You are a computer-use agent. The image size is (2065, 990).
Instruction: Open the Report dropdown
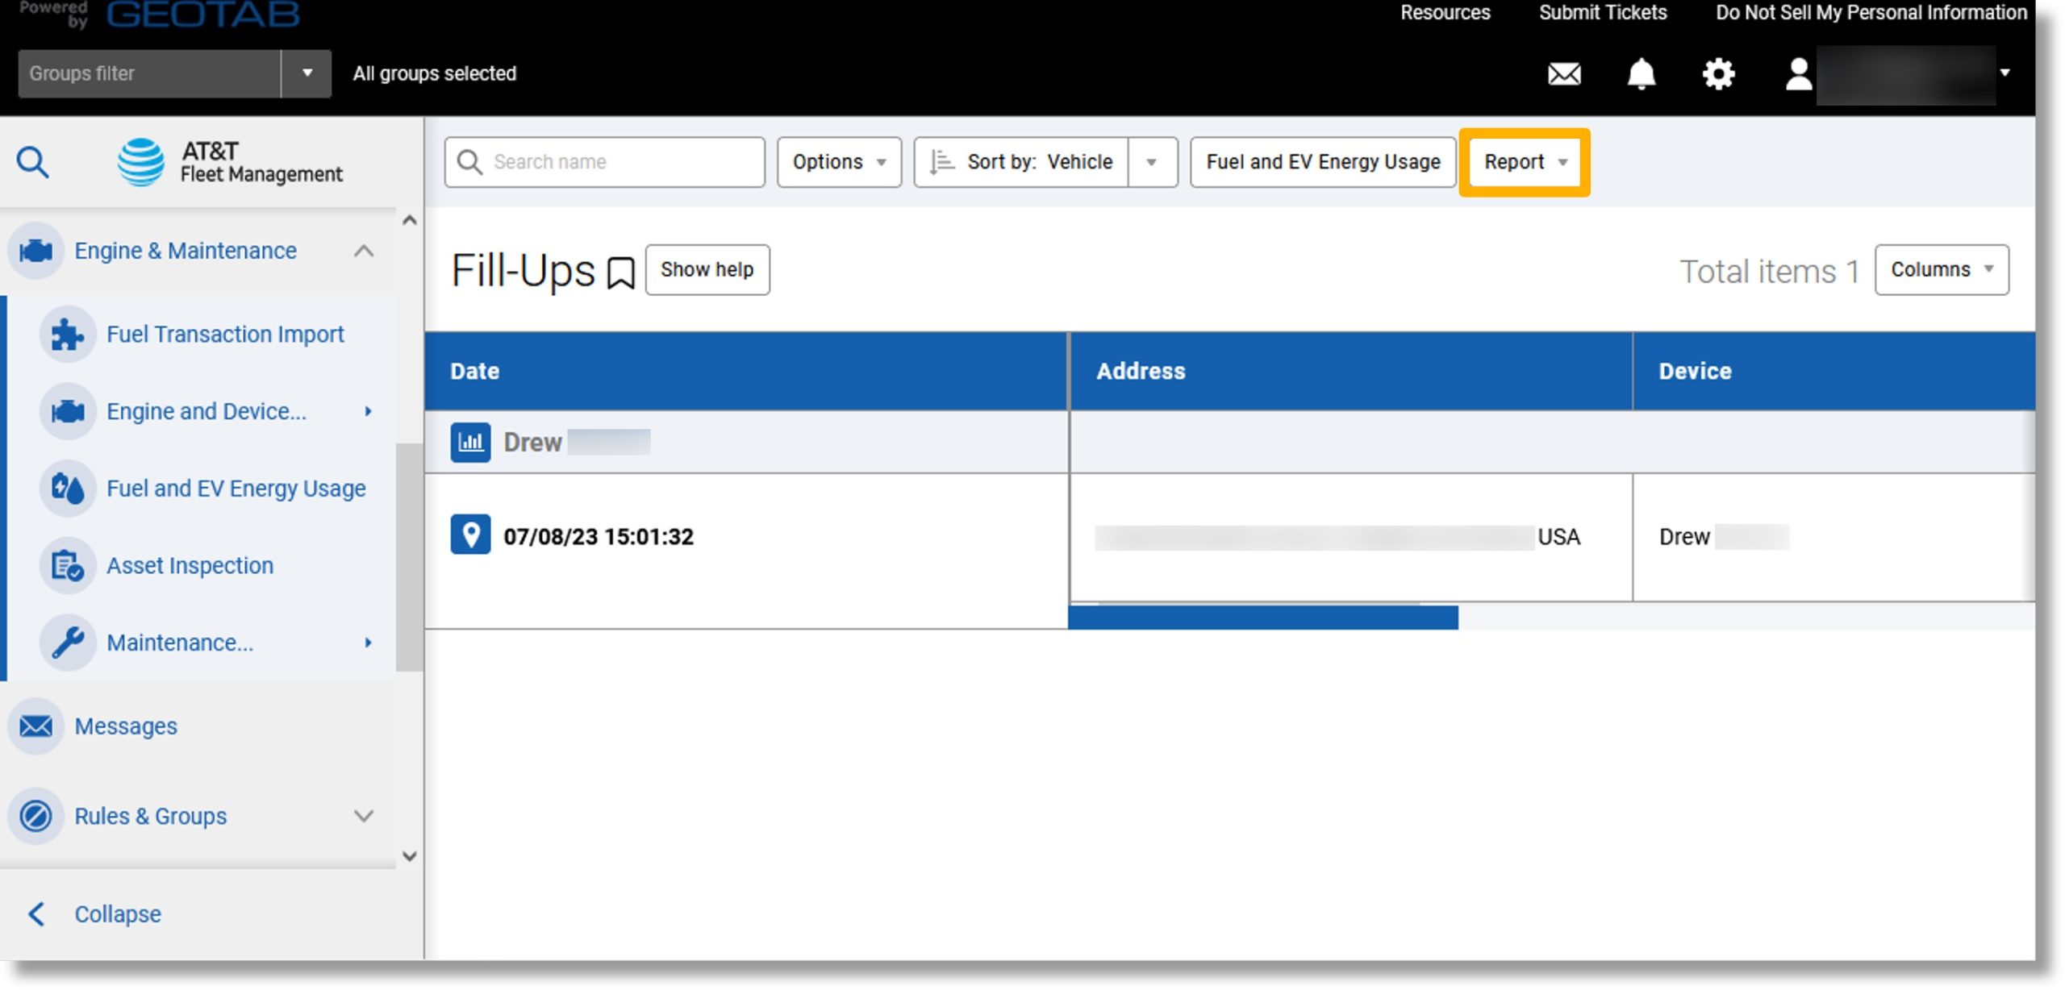click(x=1525, y=162)
